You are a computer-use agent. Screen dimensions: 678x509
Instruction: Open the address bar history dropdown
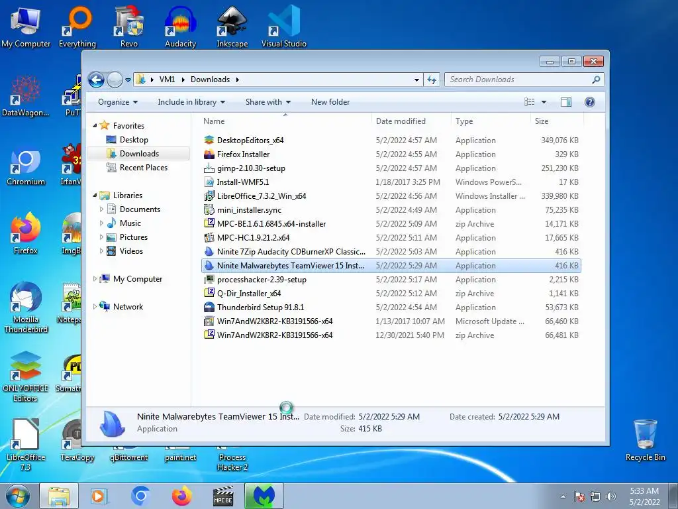(x=416, y=80)
